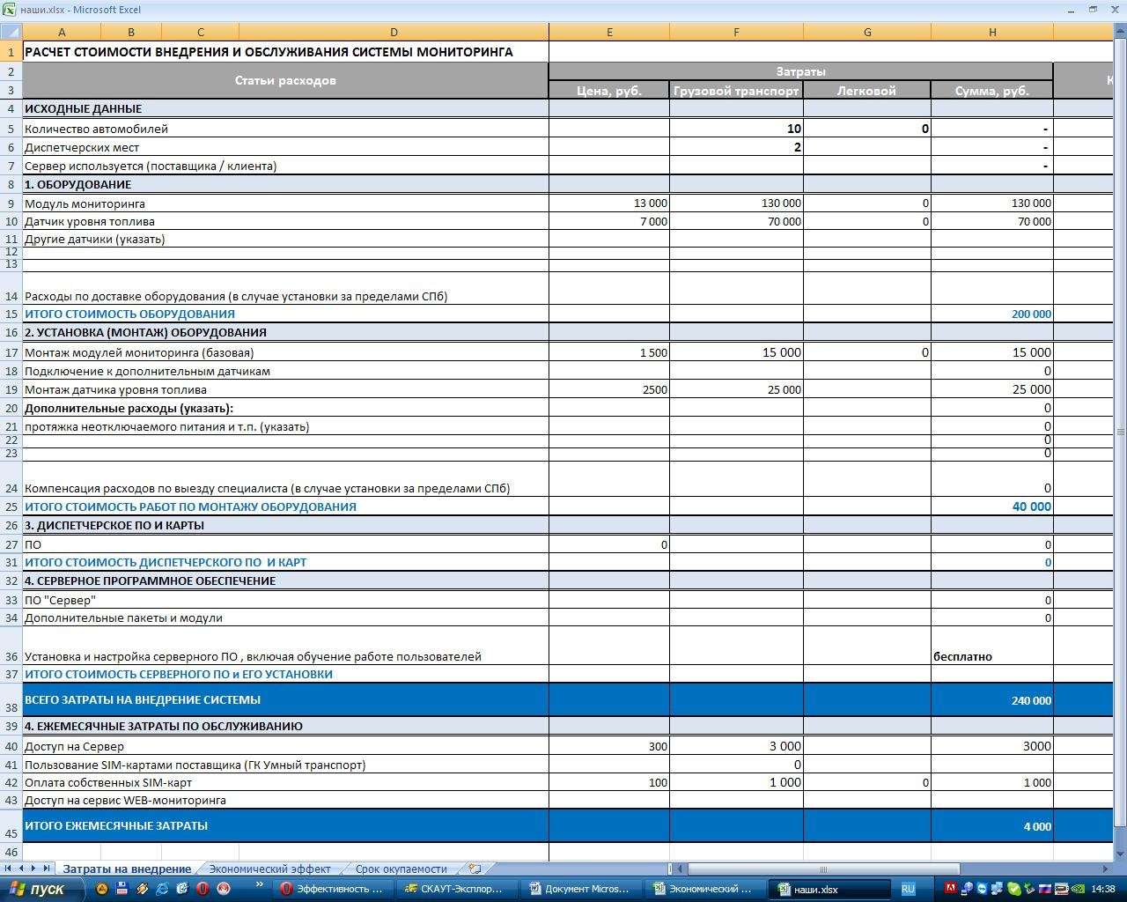1127x902 pixels.
Task: Jump to last sheet with tab navigation arrow
Action: pyautogui.click(x=48, y=869)
